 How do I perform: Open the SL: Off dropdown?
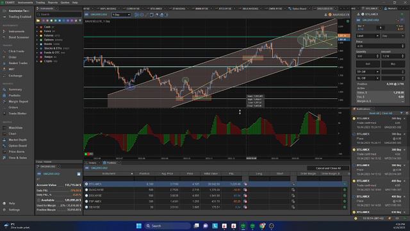click(x=368, y=78)
